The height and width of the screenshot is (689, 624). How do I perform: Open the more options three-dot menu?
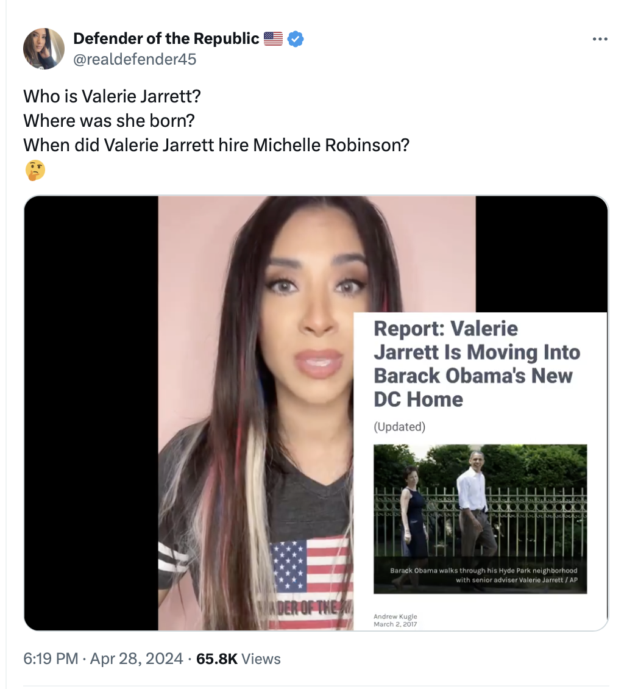pyautogui.click(x=600, y=39)
